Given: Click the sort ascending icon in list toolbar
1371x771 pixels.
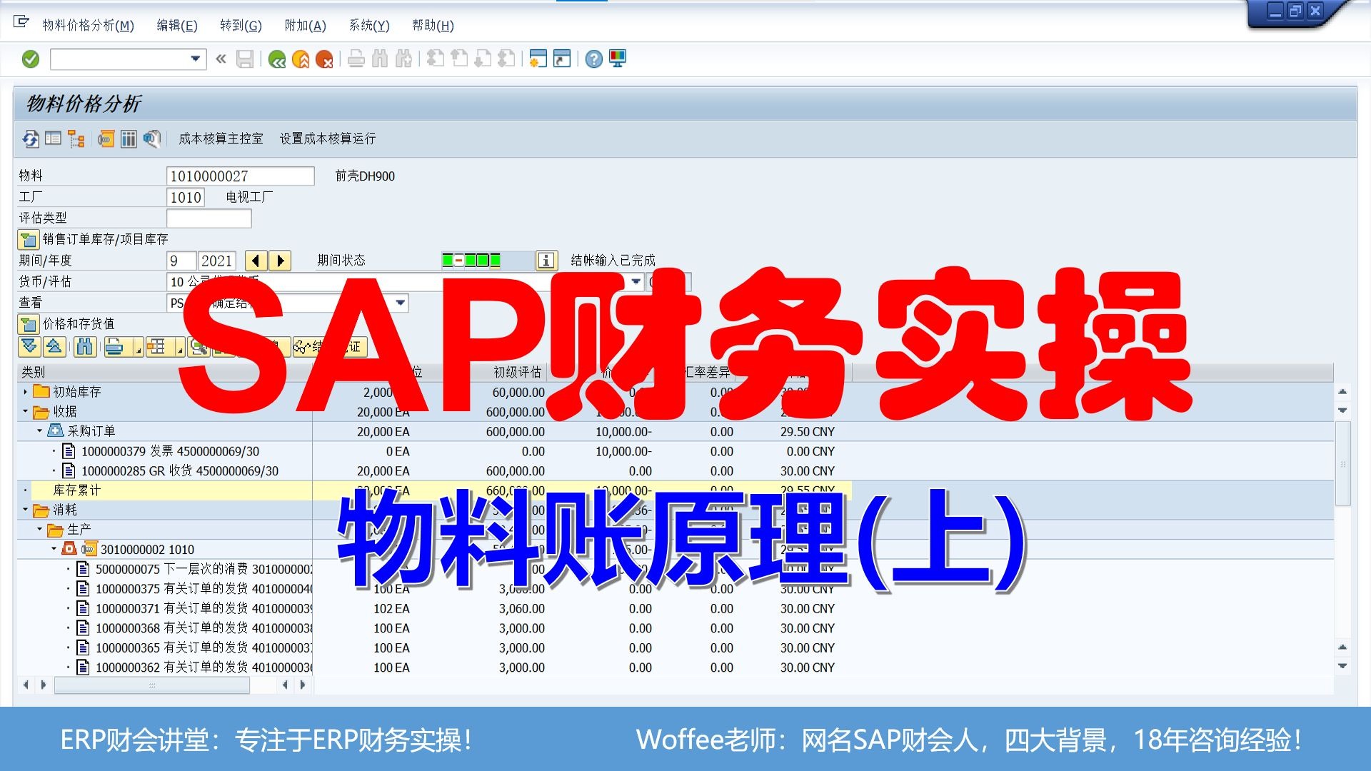Looking at the screenshot, I should [54, 348].
